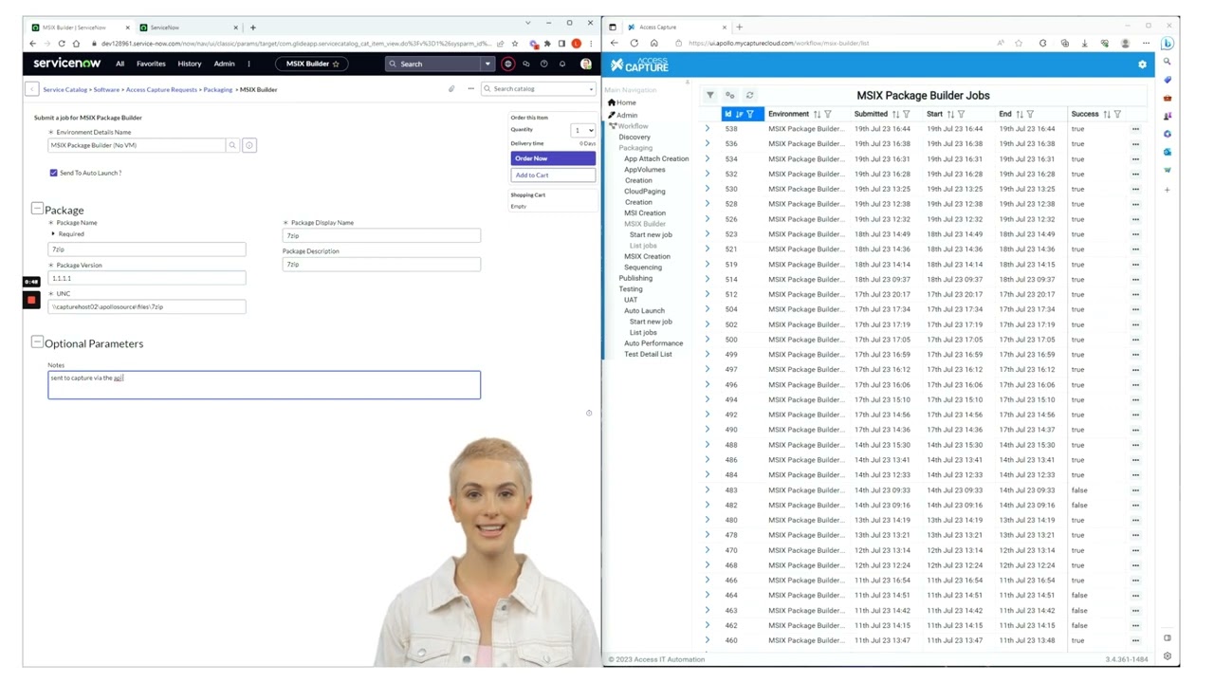
Task: Open the History menu in ServiceNow
Action: pyautogui.click(x=190, y=64)
